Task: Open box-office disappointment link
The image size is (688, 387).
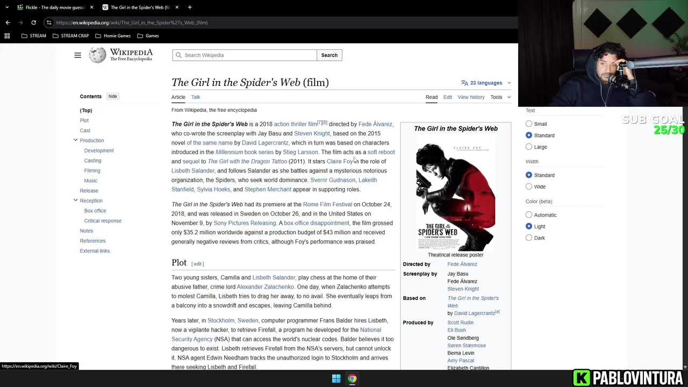Action: click(x=317, y=223)
